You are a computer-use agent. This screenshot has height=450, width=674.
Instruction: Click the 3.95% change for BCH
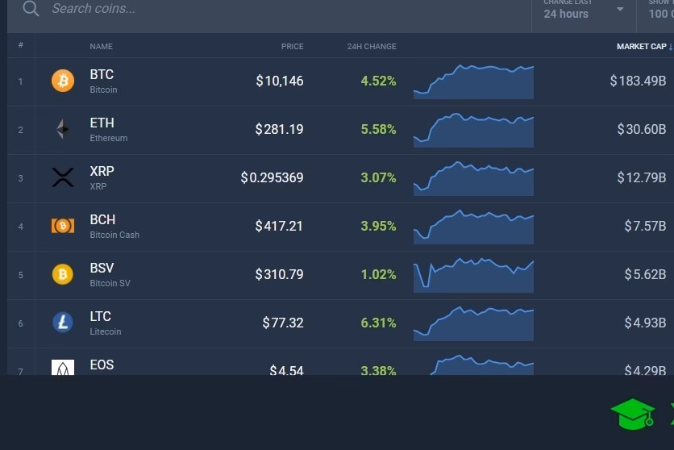point(378,226)
